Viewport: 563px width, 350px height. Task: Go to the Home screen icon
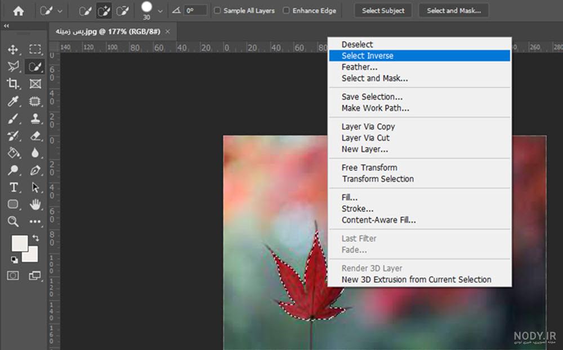[x=19, y=11]
